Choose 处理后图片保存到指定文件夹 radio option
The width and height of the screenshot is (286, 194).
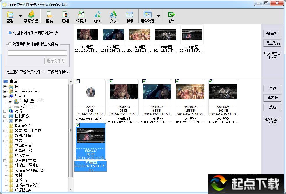pyautogui.click(x=10, y=44)
